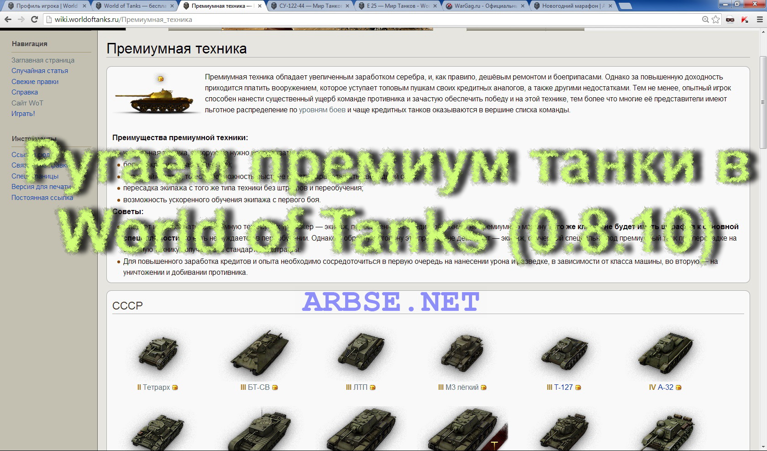Go forward using the browser forward arrow
Viewport: 767px width, 451px height.
tap(21, 19)
